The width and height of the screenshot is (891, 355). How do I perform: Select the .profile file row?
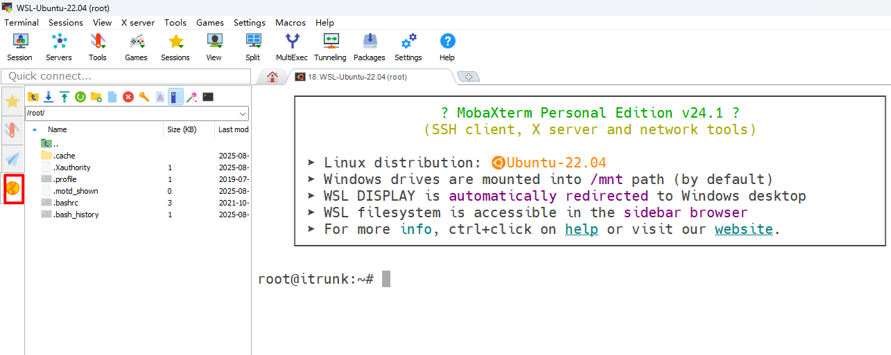point(138,179)
